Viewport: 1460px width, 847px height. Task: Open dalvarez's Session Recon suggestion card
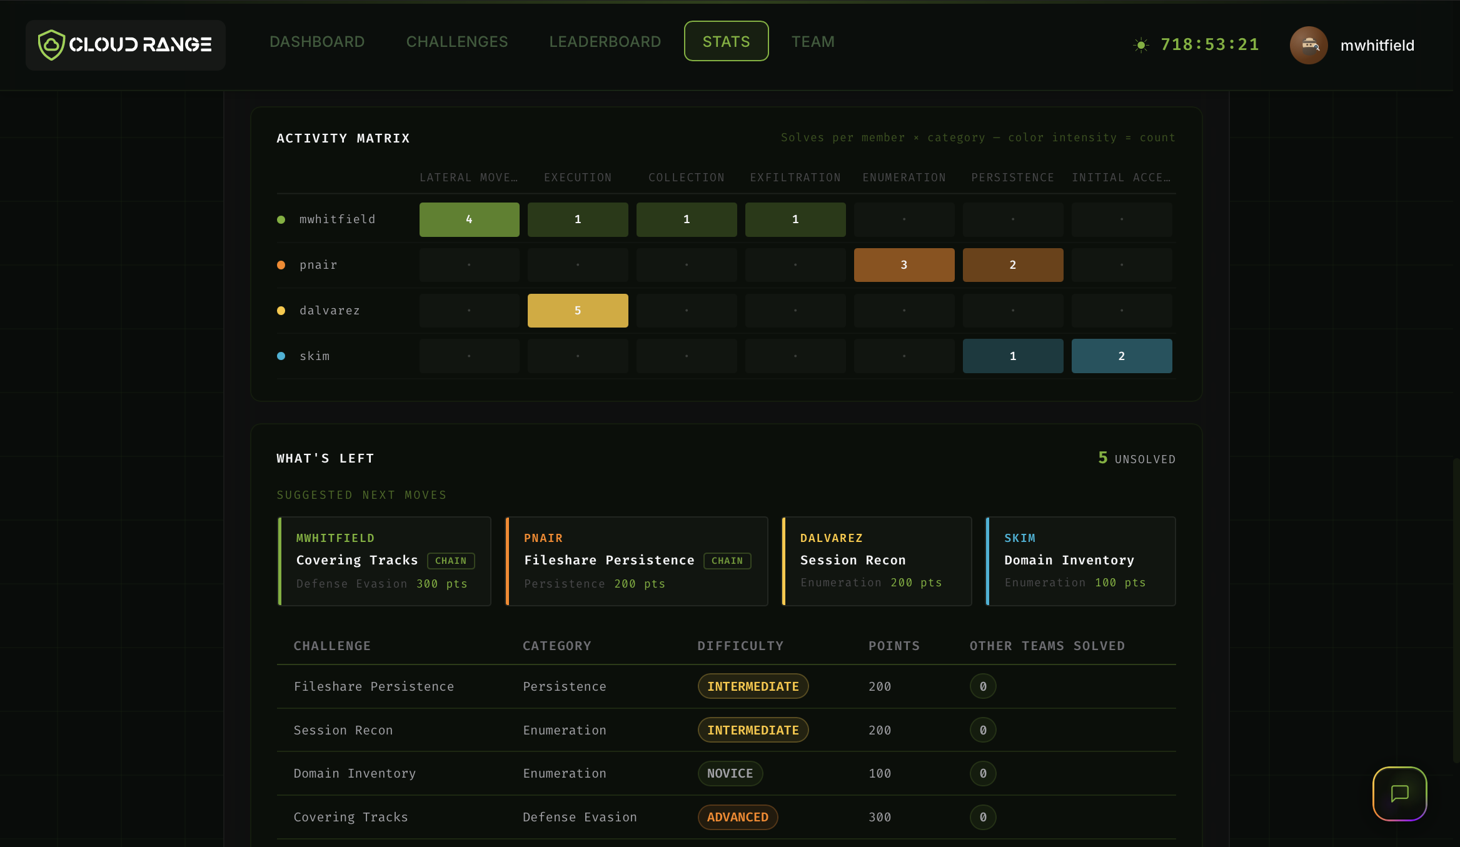(x=877, y=561)
